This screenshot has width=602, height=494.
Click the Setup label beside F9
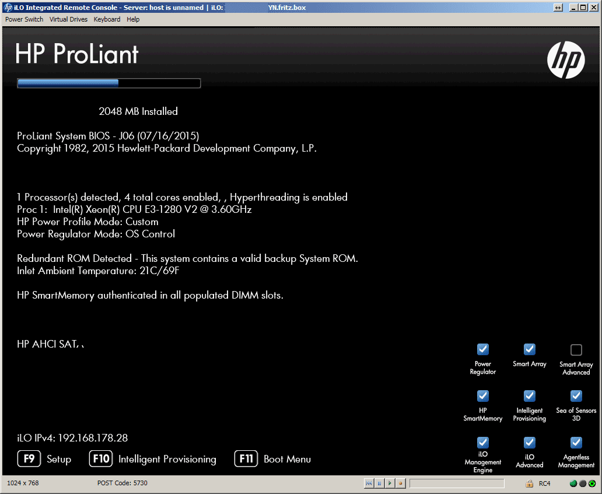coord(59,459)
